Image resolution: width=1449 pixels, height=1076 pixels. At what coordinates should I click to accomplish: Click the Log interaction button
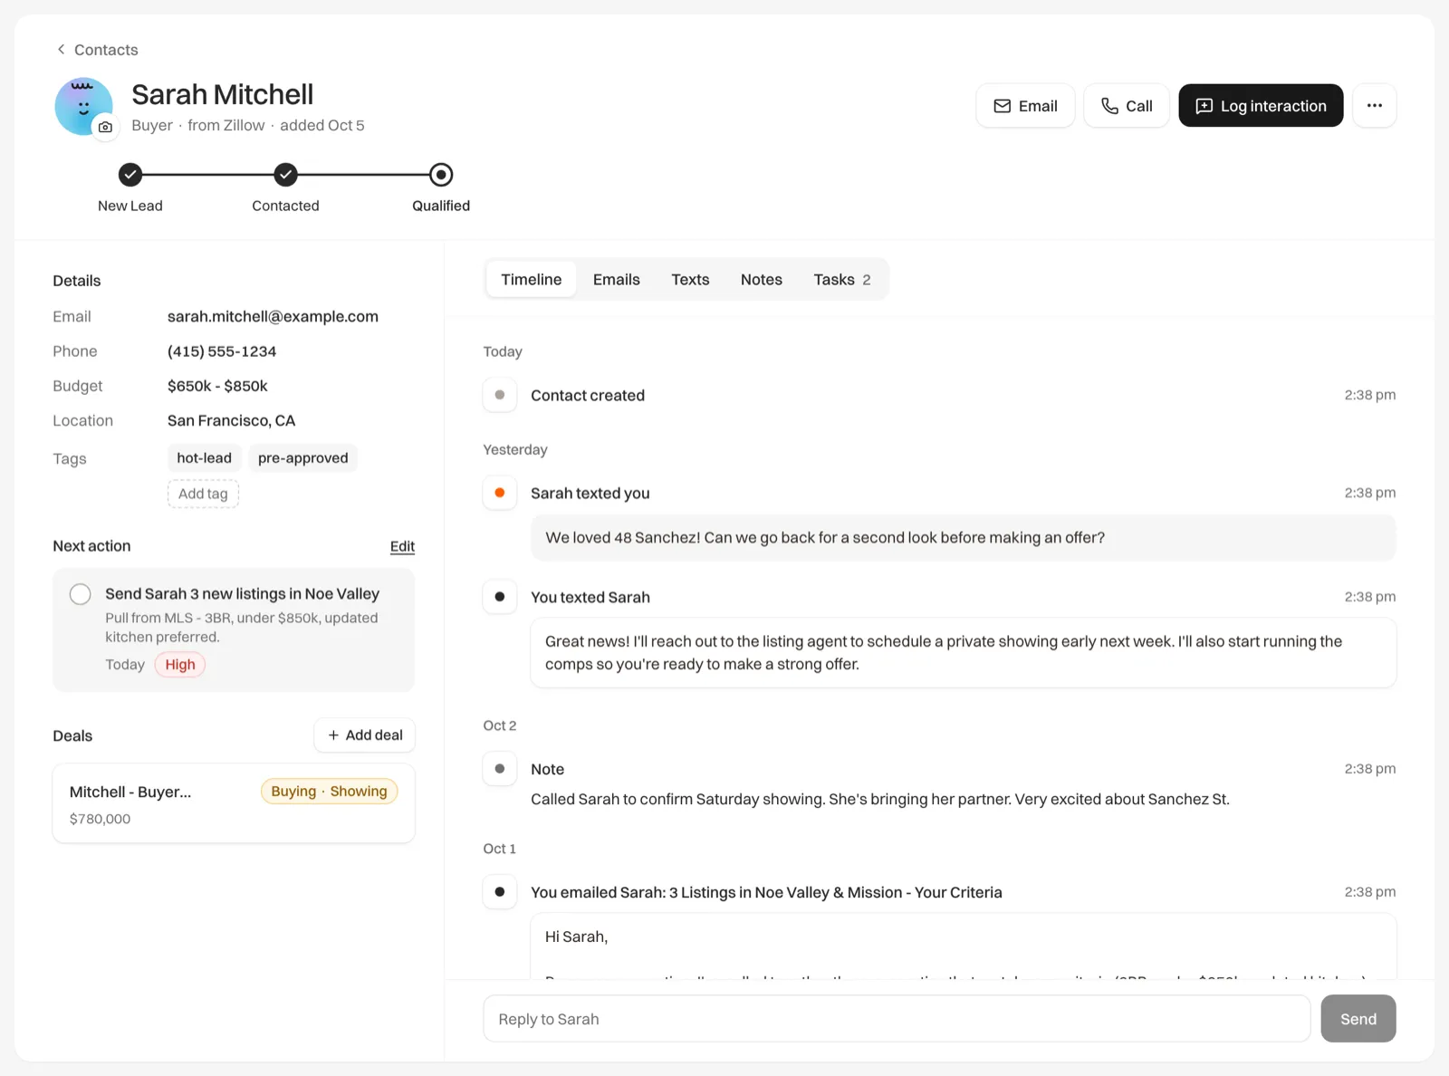(x=1261, y=106)
